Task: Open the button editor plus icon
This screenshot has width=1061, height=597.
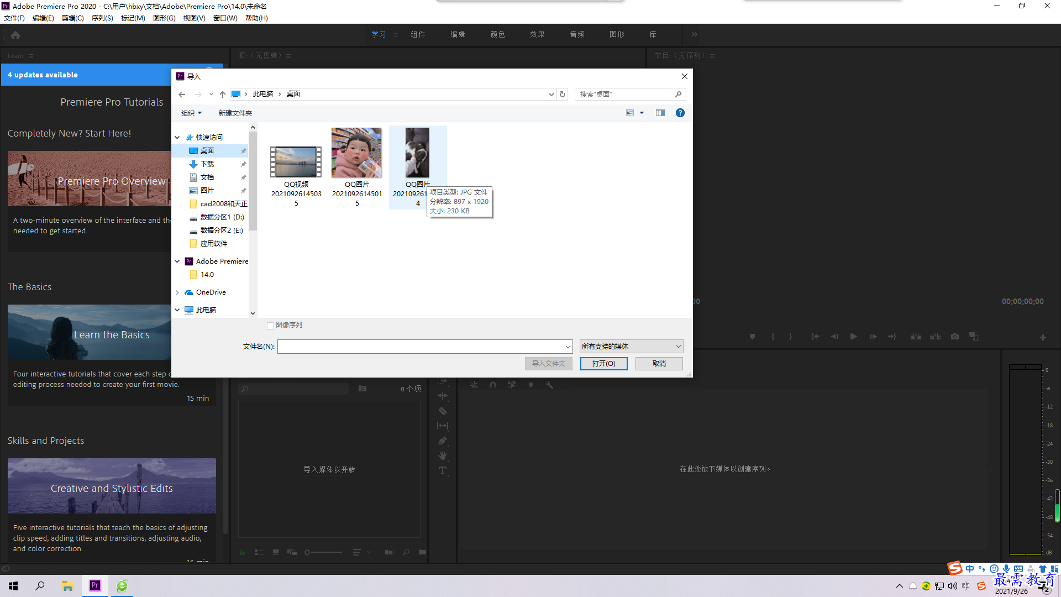Action: point(1043,337)
